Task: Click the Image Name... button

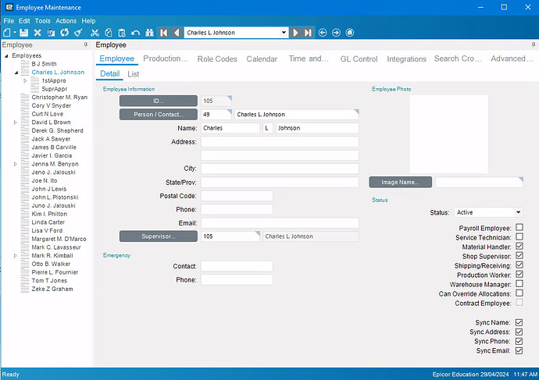Action: coord(400,183)
